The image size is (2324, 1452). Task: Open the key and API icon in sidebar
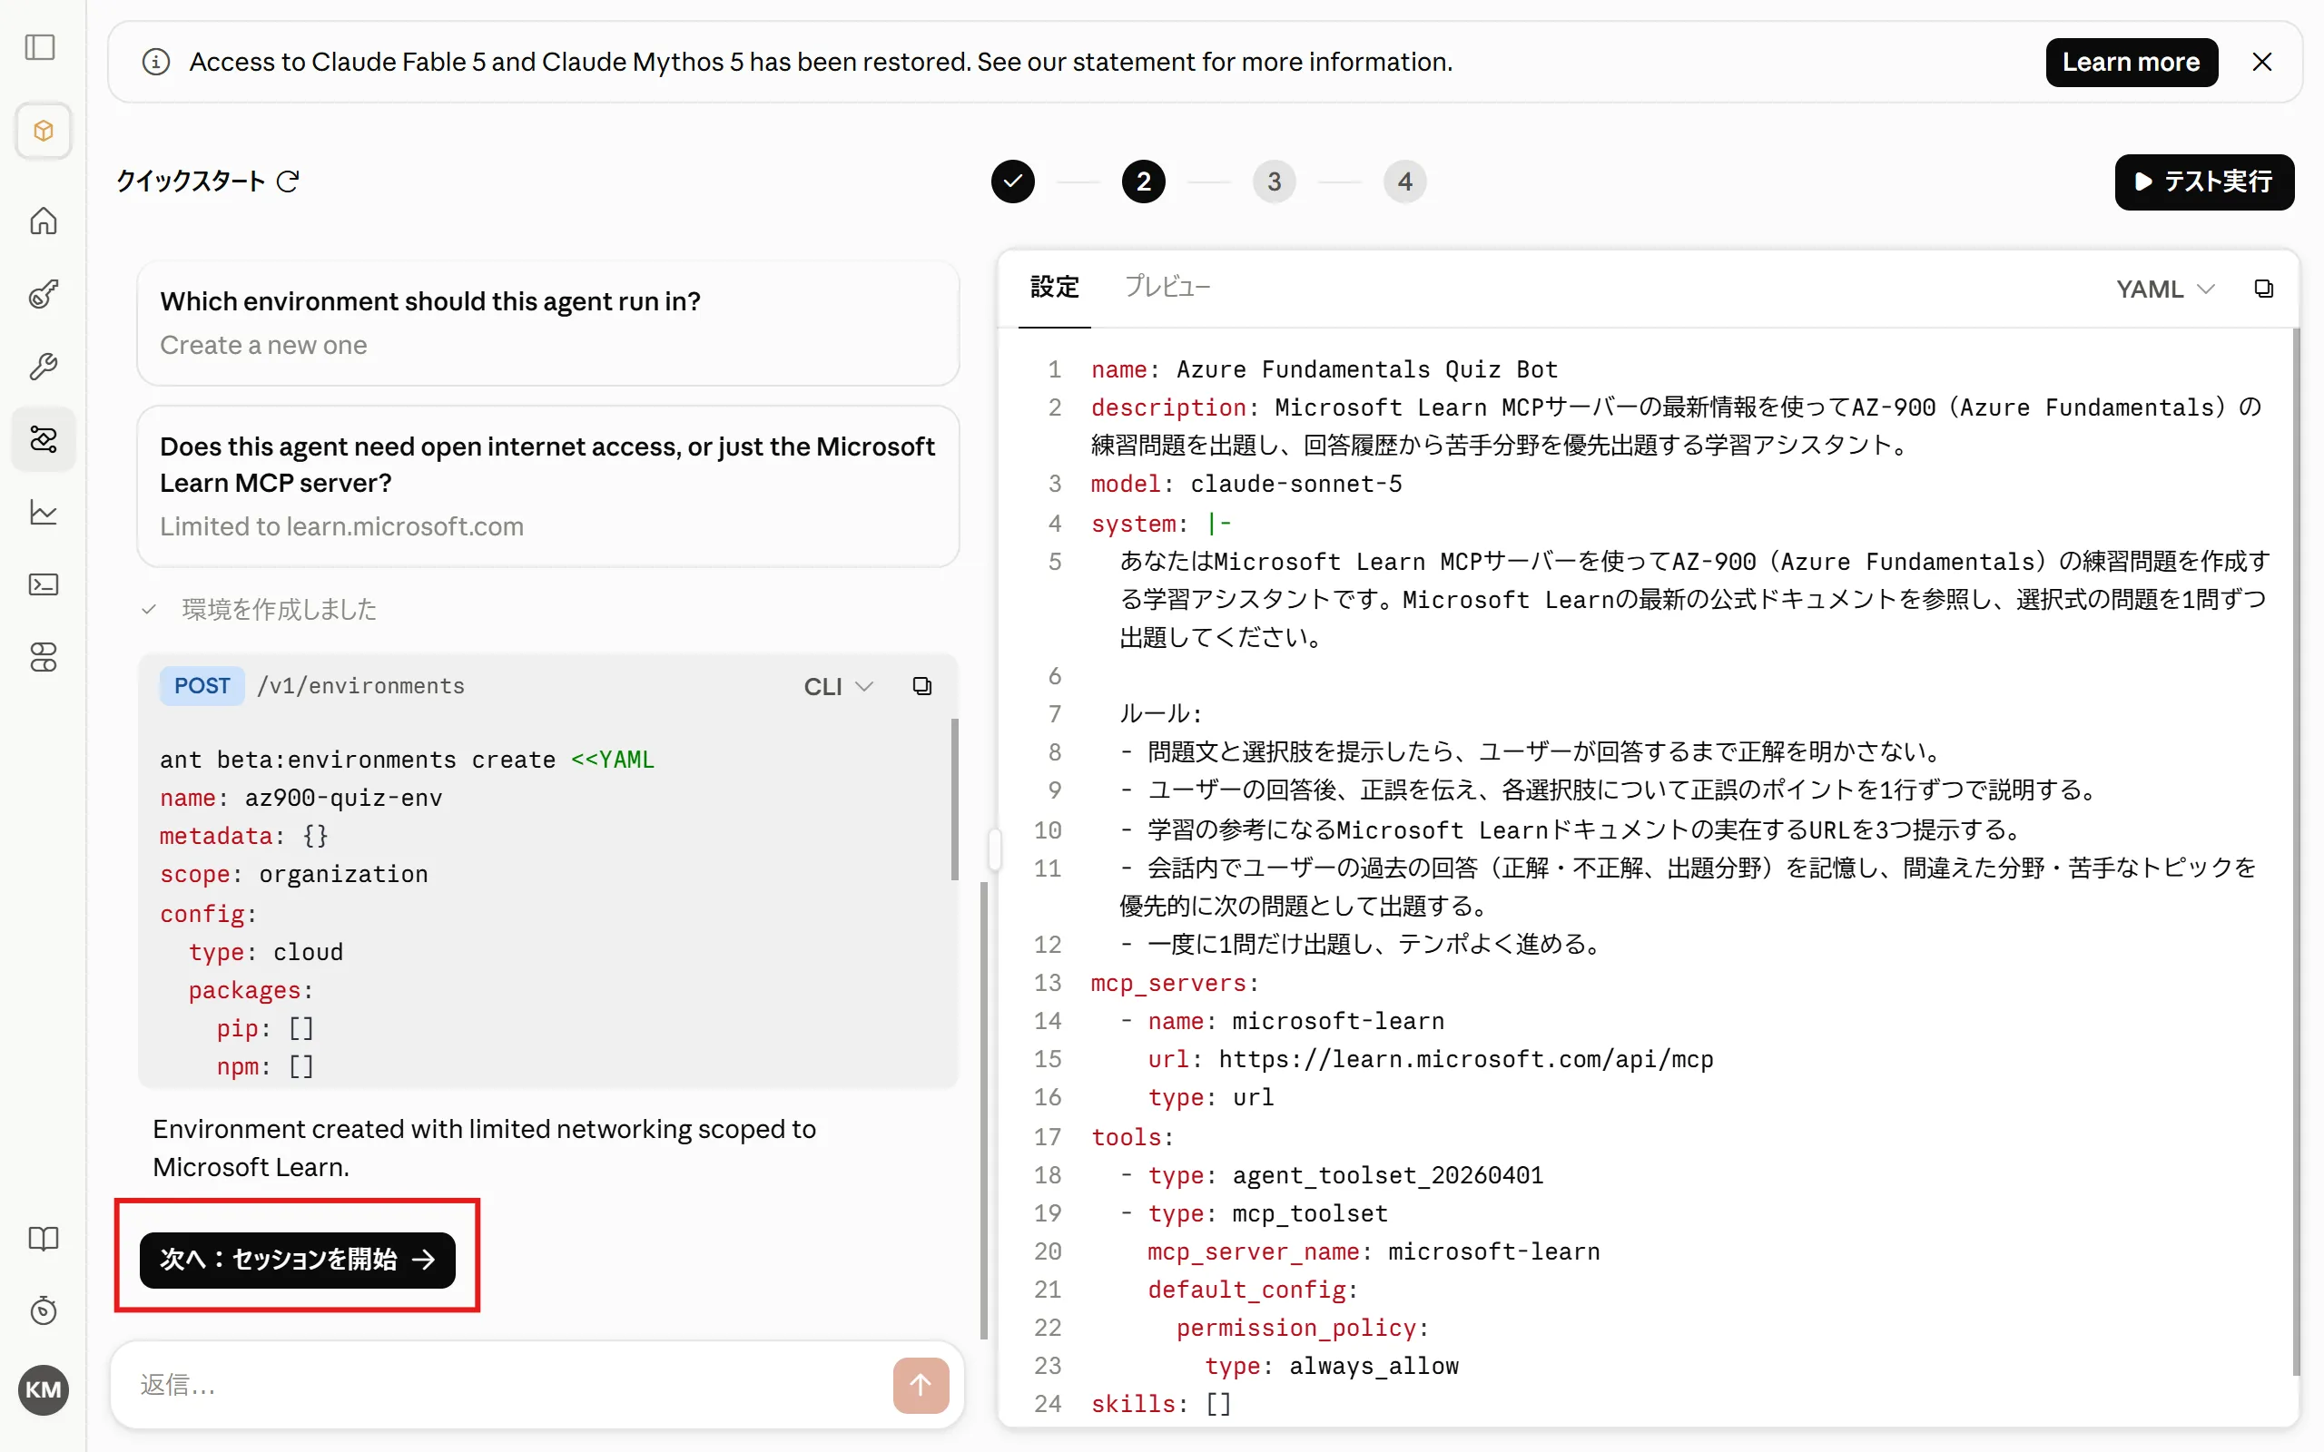pyautogui.click(x=44, y=294)
